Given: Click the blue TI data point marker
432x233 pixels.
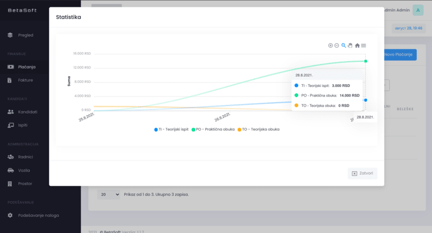Looking at the screenshot, I should coord(366,100).
